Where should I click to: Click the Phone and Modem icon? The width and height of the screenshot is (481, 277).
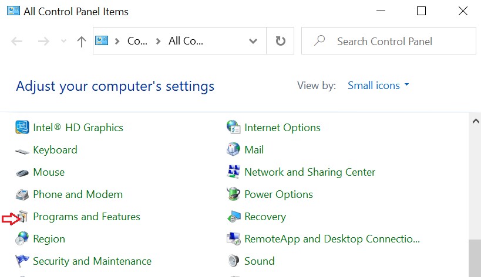click(x=22, y=194)
